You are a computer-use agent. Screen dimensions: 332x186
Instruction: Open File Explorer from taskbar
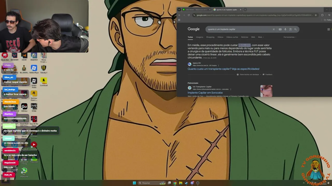[181, 183]
